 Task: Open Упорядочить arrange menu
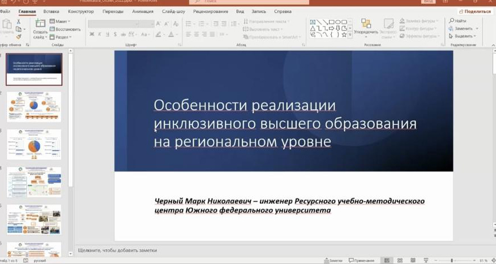[366, 28]
